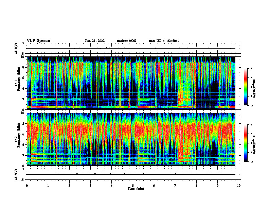269x208 pixels.
Task: Click the "-10" value on ch.2 colorbar
Action: (251, 162)
